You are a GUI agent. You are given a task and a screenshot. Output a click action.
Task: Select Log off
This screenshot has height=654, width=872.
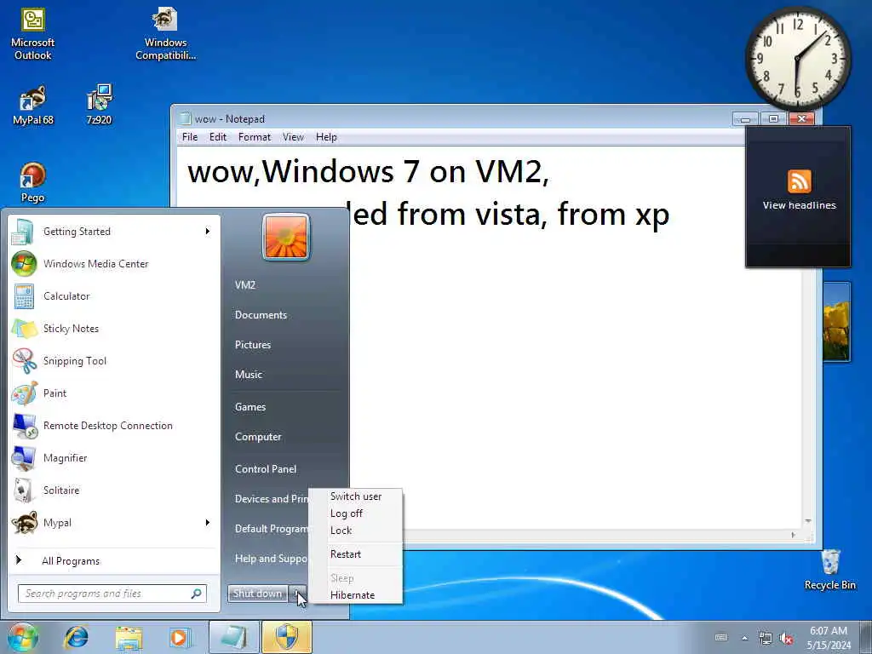(355, 513)
